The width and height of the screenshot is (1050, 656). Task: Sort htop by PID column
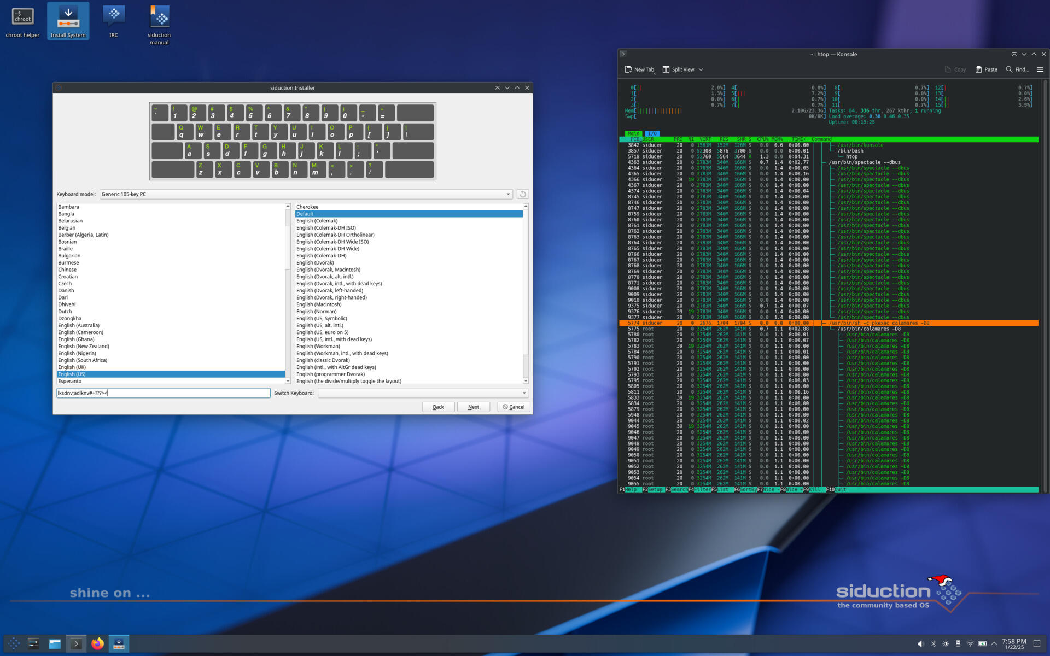click(634, 139)
